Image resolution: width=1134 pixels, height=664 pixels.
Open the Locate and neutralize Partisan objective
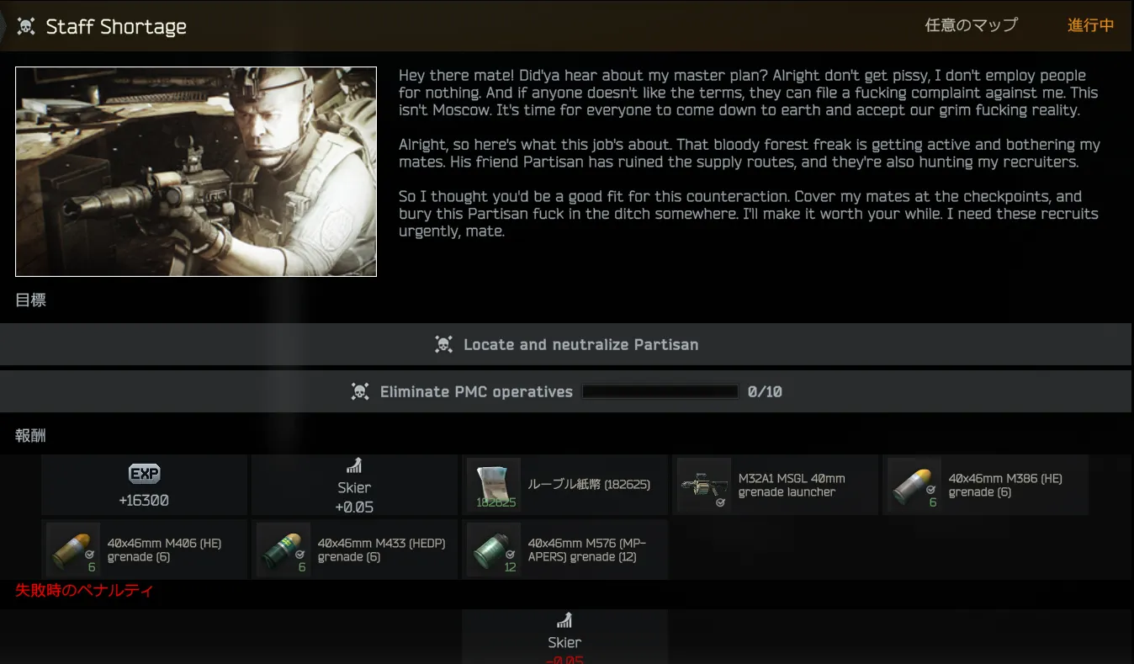[x=580, y=344]
